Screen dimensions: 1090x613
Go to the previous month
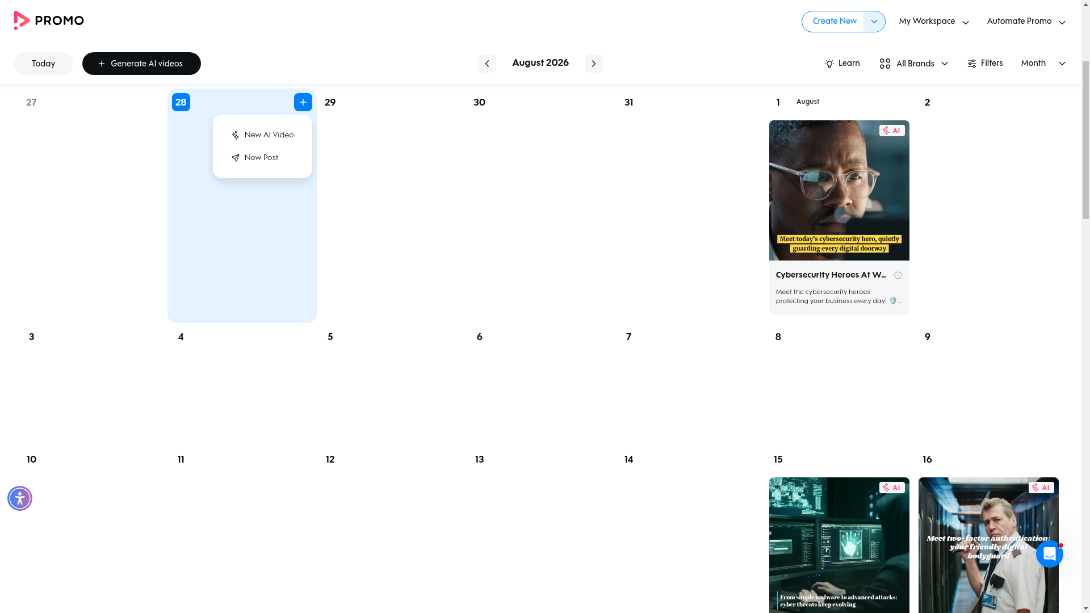[x=487, y=64]
